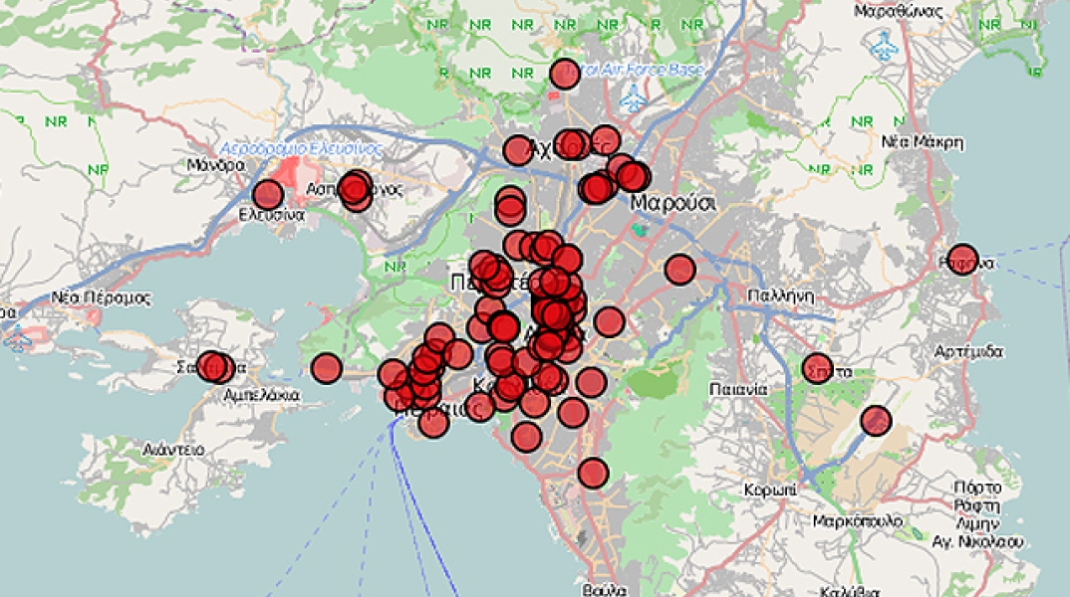Select northernmost red marker near Air Force Base
1070x597 pixels.
[565, 74]
